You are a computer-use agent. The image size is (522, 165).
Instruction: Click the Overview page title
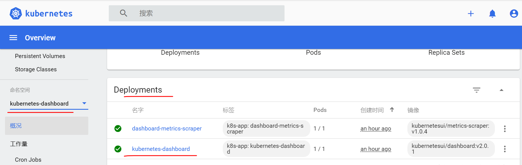pos(40,38)
